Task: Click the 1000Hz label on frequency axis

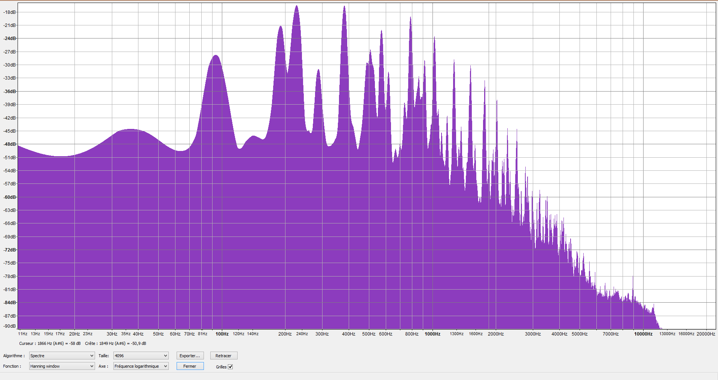Action: (x=432, y=334)
